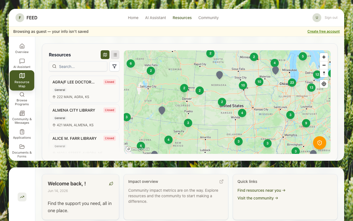Viewport: 353px width, 221px height.
Task: Open the AI Assistant top nav item
Action: [156, 18]
